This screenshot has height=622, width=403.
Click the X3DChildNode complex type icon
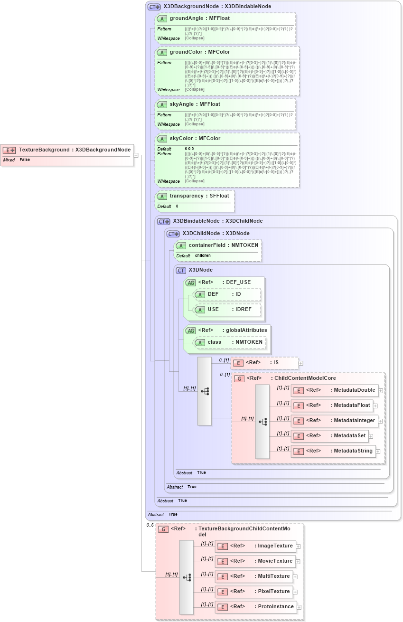(173, 234)
